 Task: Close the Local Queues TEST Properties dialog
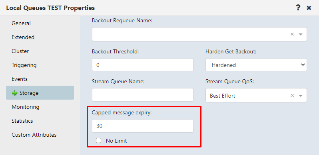tap(309, 8)
